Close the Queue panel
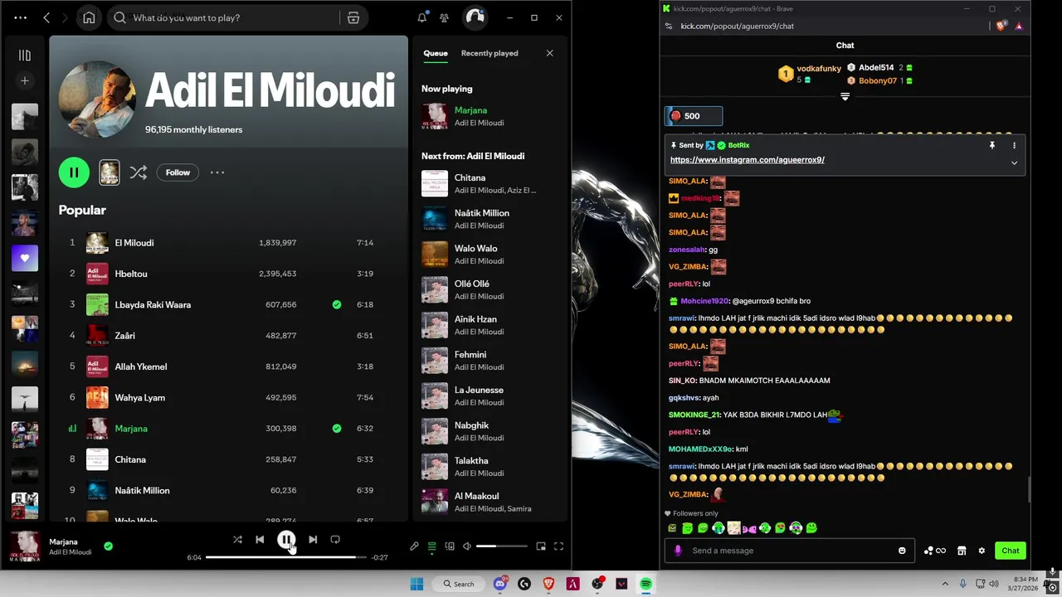 [x=549, y=53]
